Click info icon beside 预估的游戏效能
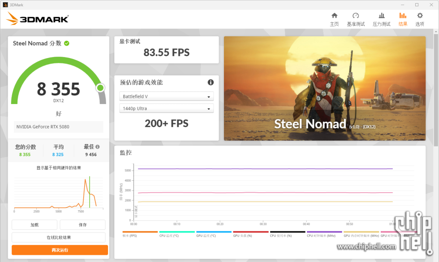The height and width of the screenshot is (262, 439). coord(211,83)
